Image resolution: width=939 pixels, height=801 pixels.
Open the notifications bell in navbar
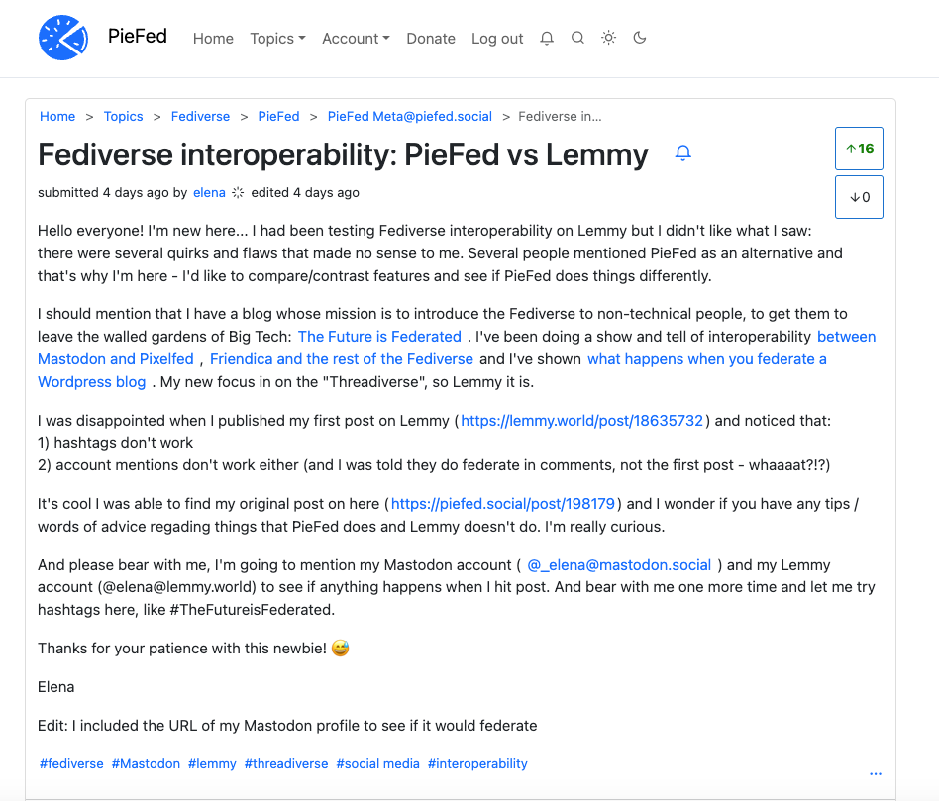(547, 39)
